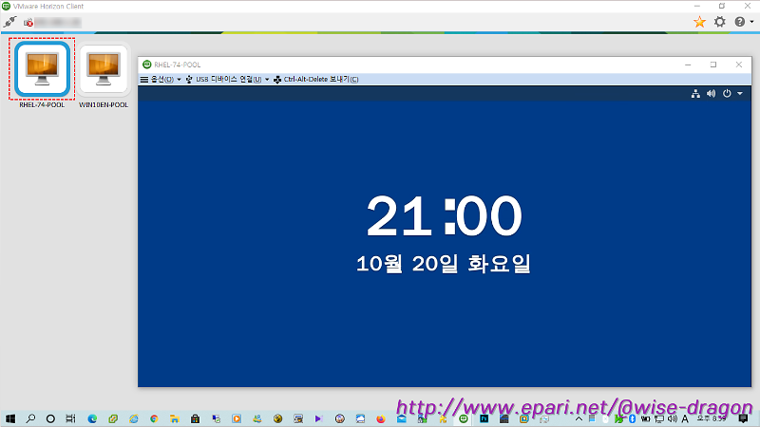This screenshot has width=760, height=427.
Task: Click the disconnect from server plug icon
Action: (9, 22)
